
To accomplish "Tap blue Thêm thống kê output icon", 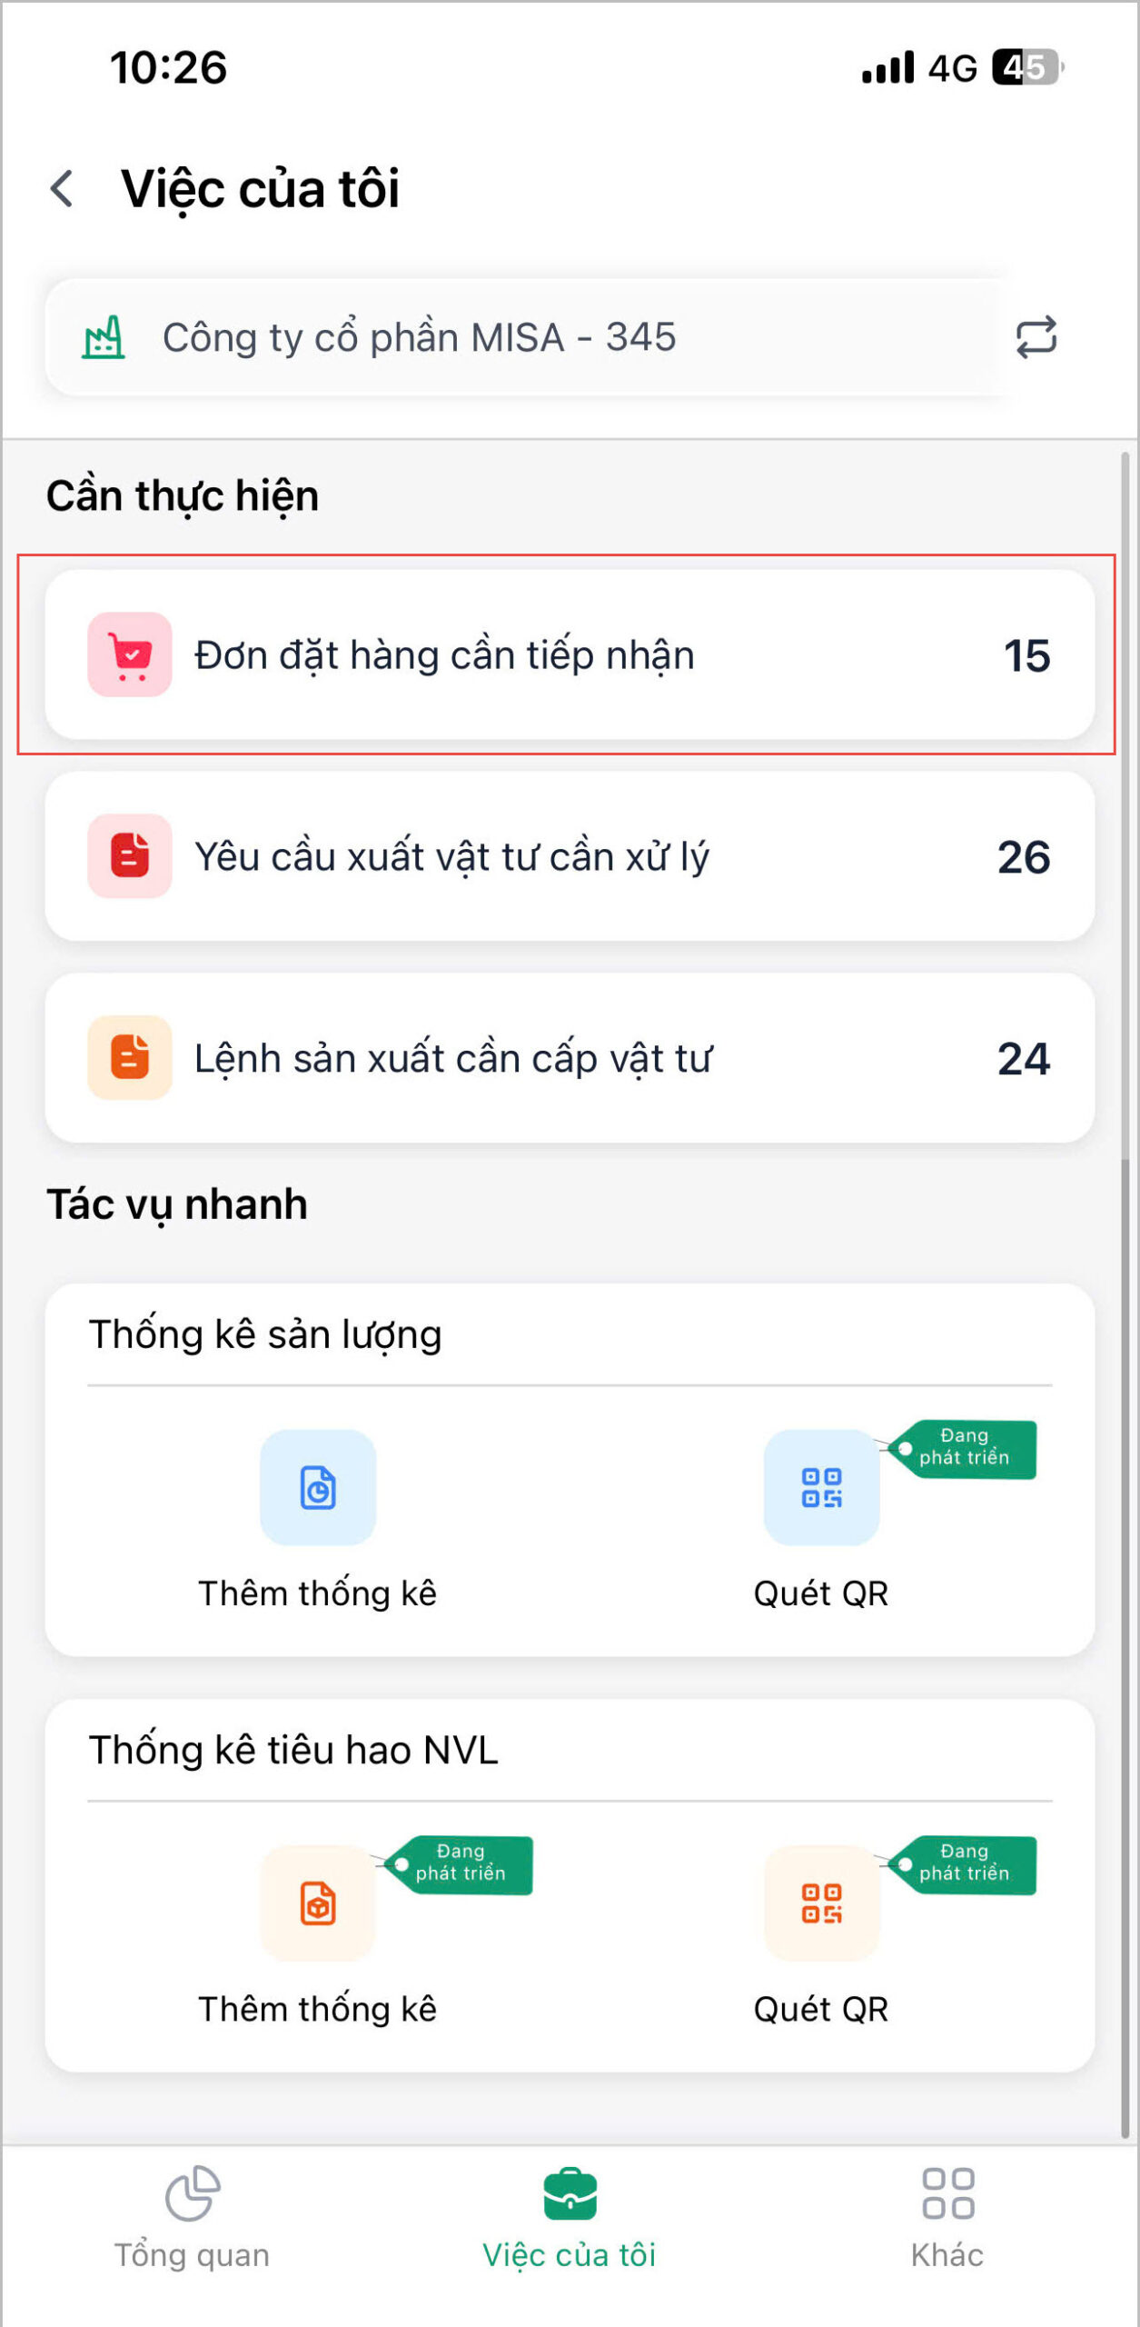I will pos(318,1487).
